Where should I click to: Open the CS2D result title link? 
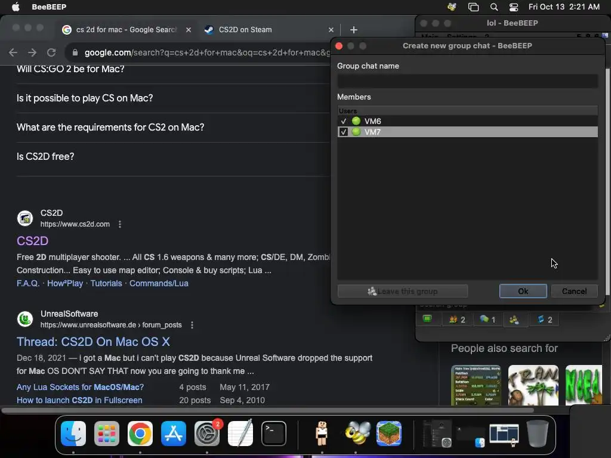pos(32,241)
